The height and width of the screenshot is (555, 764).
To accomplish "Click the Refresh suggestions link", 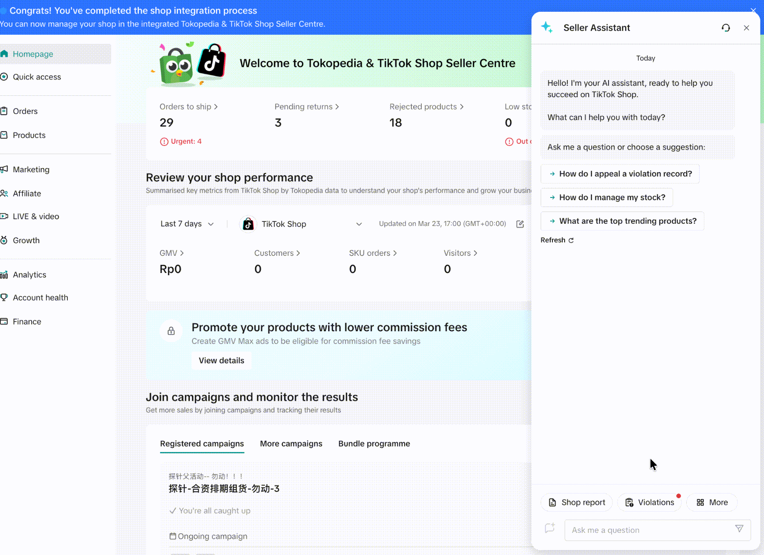I will tap(557, 240).
